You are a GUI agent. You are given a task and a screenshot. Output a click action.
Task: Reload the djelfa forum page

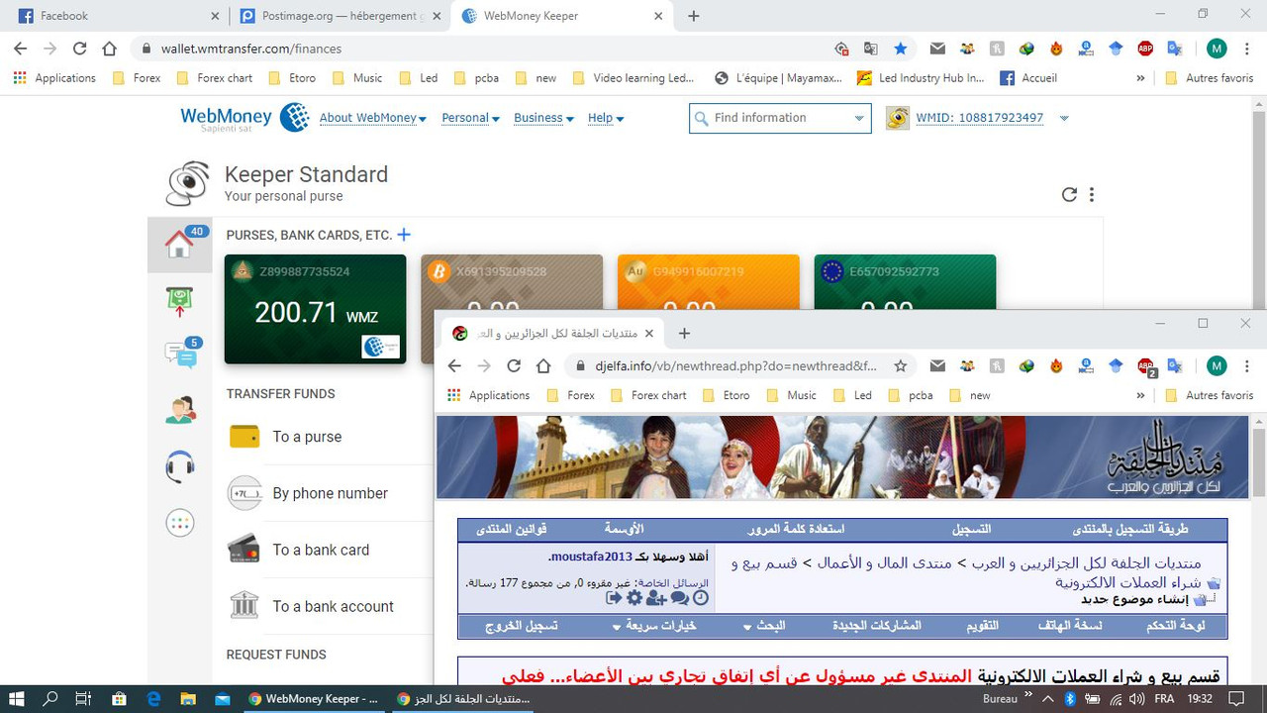tap(514, 365)
